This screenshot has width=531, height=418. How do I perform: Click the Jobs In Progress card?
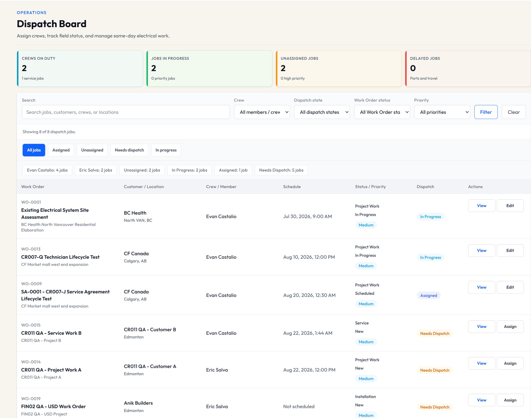209,69
